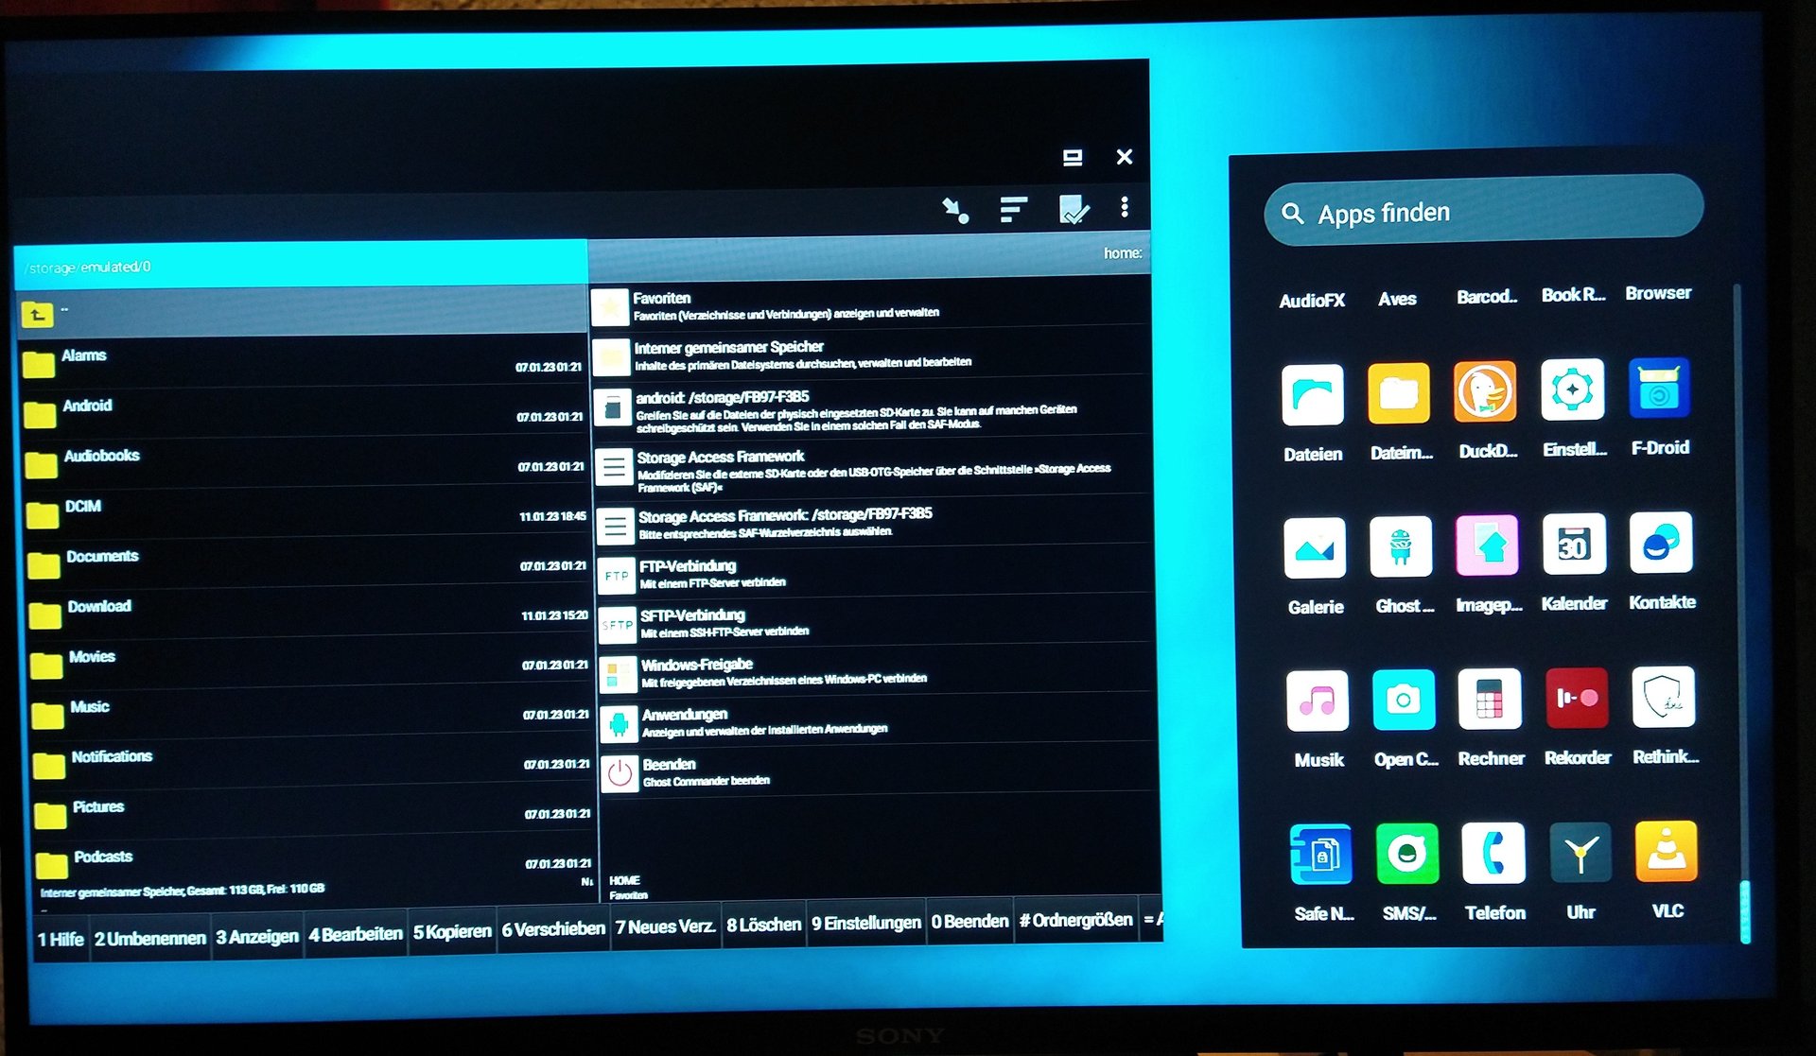Open the Einstellungen settings app
Screen dimensions: 1816x1056
pyautogui.click(x=1572, y=390)
